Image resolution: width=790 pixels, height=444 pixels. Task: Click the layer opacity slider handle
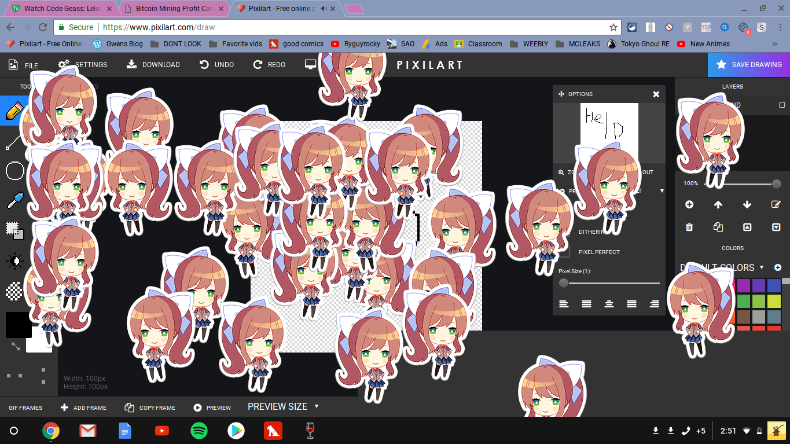click(777, 184)
